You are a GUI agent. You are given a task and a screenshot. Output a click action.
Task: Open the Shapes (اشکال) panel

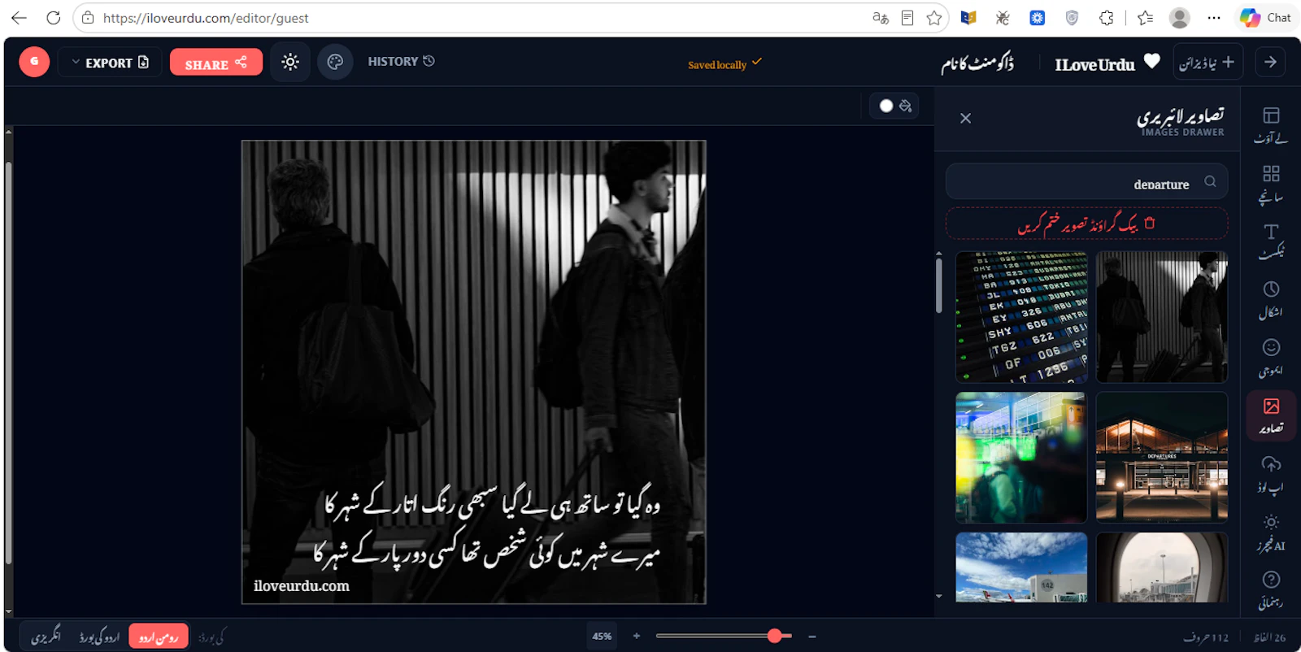(1271, 300)
